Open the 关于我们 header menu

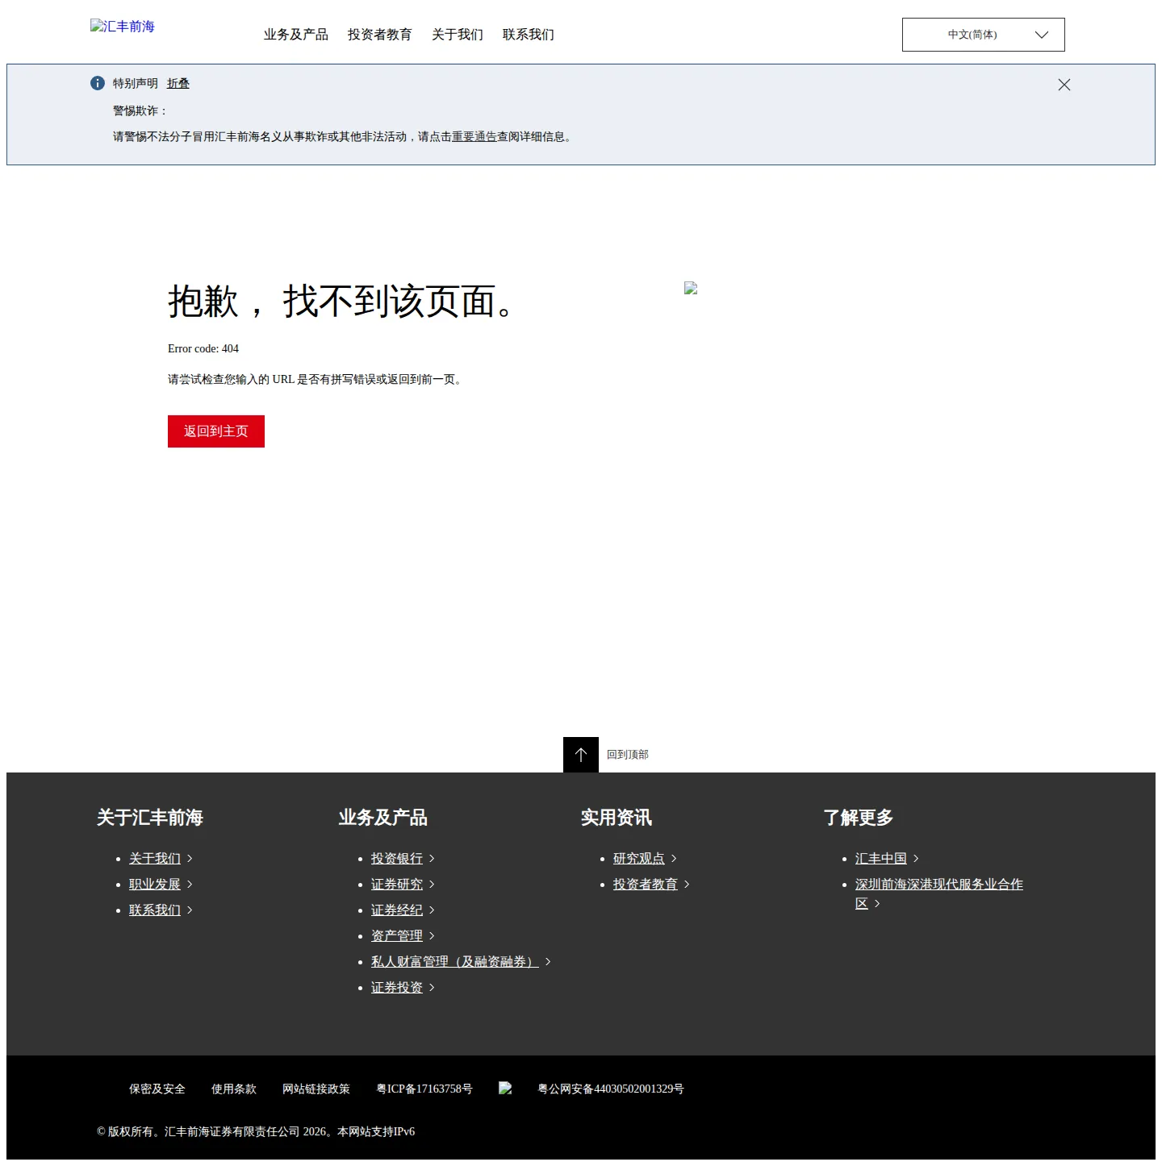coord(458,35)
